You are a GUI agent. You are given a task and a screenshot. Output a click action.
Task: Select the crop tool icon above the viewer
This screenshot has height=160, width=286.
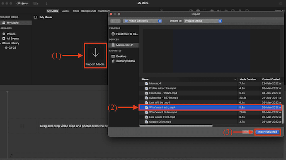pyautogui.click(x=205, y=11)
